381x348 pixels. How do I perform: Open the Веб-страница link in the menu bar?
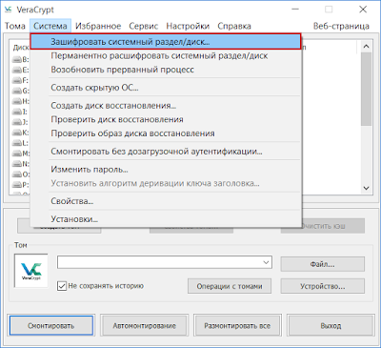(x=341, y=26)
